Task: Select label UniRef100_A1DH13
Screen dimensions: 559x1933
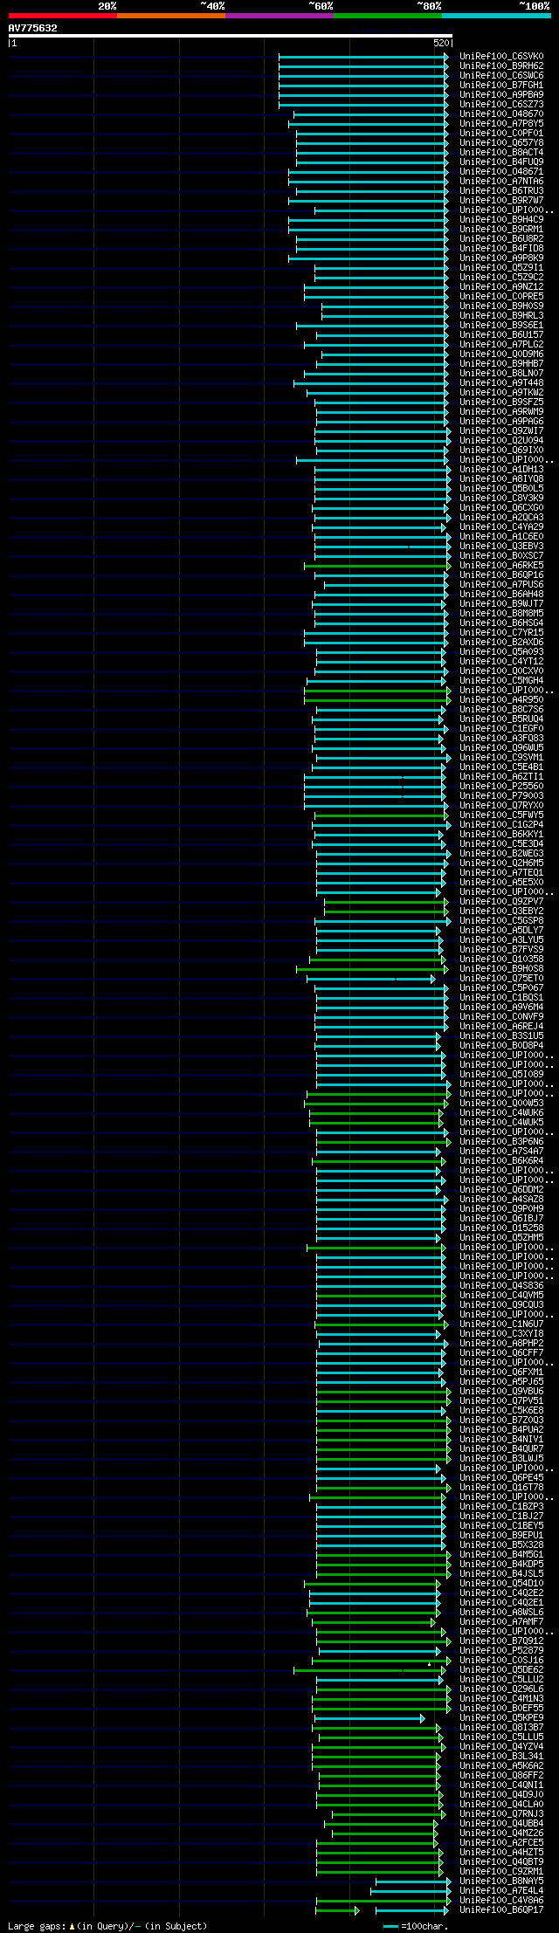Action: pyautogui.click(x=501, y=469)
